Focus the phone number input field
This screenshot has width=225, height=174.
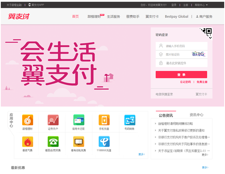click(x=181, y=46)
